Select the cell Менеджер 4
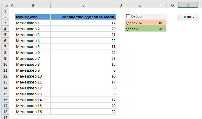202x119 pixels. 33,41
